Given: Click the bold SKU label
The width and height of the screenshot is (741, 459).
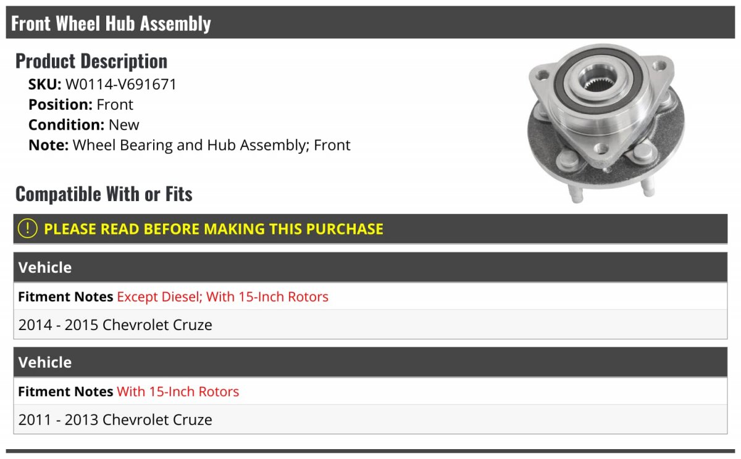Looking at the screenshot, I should [45, 85].
